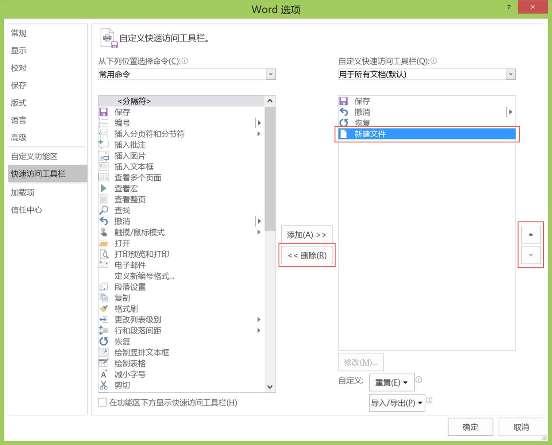Viewport: 552px width, 445px height.
Task: Click the info icon next to 重置 button
Action: point(419,380)
